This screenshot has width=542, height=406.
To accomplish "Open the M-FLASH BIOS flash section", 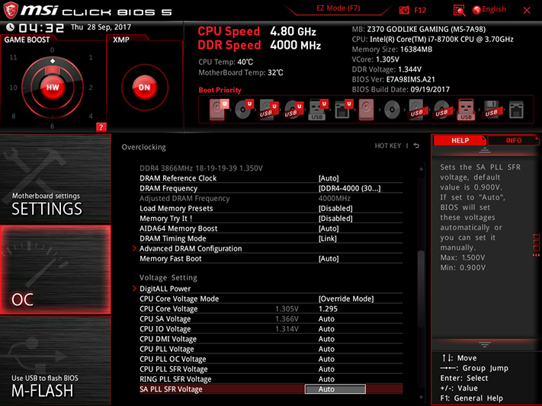I will point(56,361).
